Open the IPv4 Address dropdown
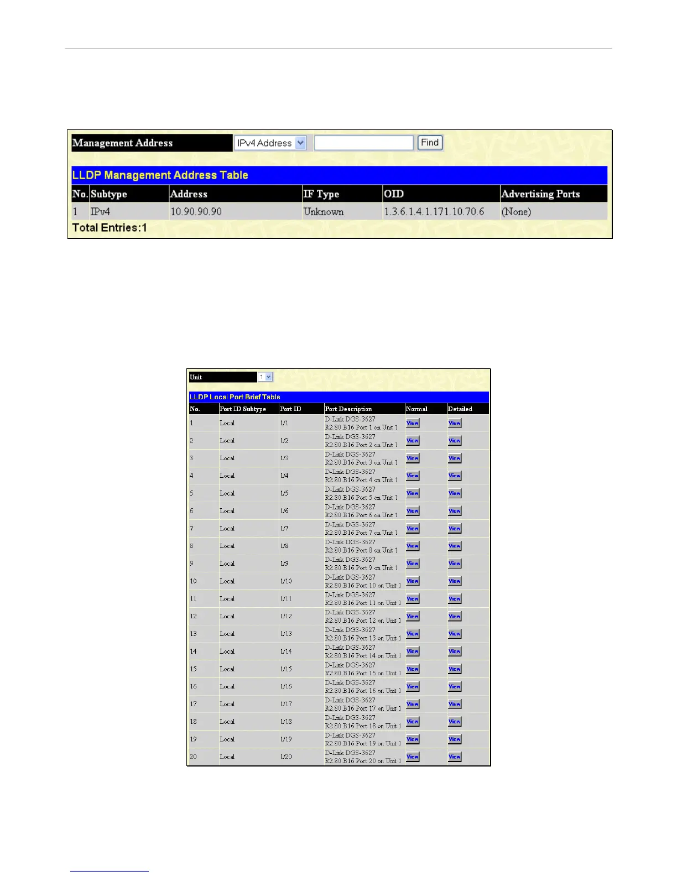Viewport: 677px width, 876px height. pos(270,143)
